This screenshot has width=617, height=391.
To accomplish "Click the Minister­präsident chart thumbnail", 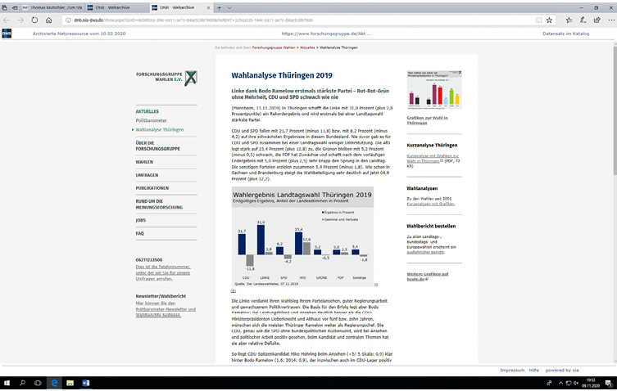I will 434,90.
